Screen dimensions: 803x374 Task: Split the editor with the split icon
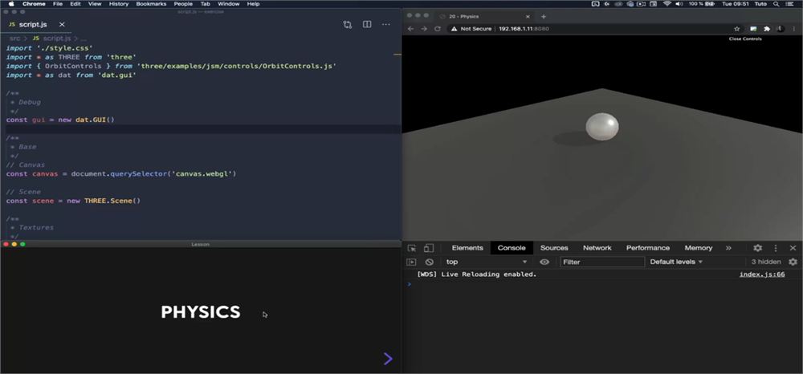tap(367, 25)
